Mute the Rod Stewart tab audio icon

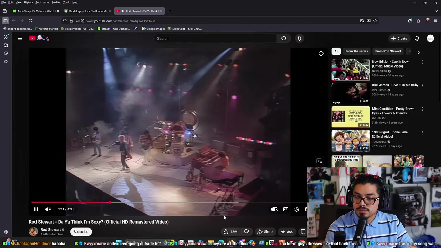[x=123, y=11]
